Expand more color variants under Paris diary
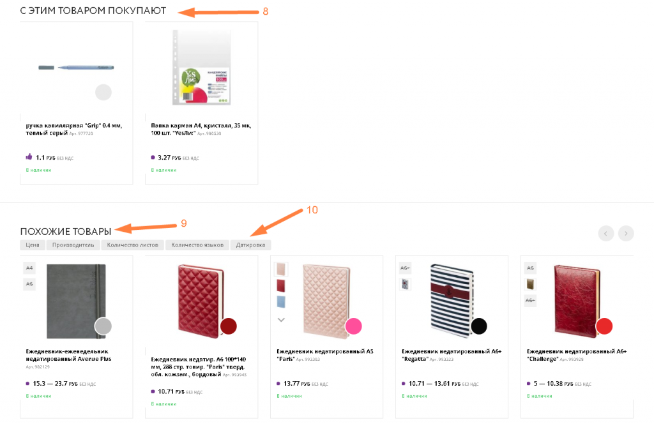The width and height of the screenshot is (654, 424). coord(281,319)
